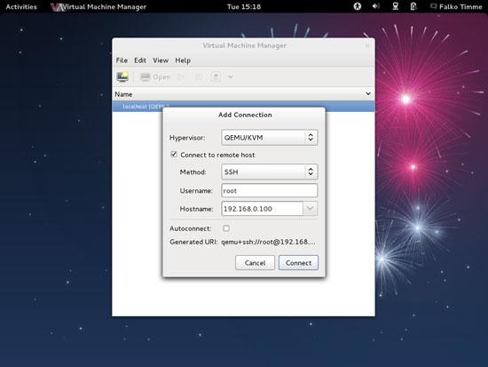Click the Pause virtual machine icon
This screenshot has width=488, height=367.
pyautogui.click(x=198, y=76)
